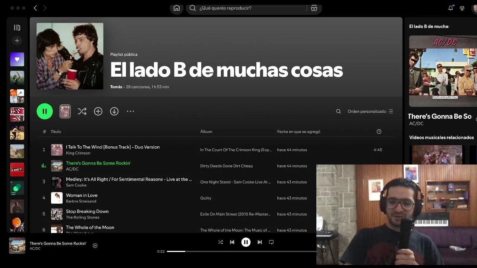This screenshot has width=477, height=268.
Task: Open Exile On Main Street album link
Action: point(235,214)
